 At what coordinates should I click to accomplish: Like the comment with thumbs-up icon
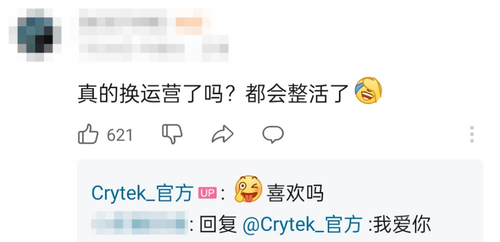pos(88,135)
